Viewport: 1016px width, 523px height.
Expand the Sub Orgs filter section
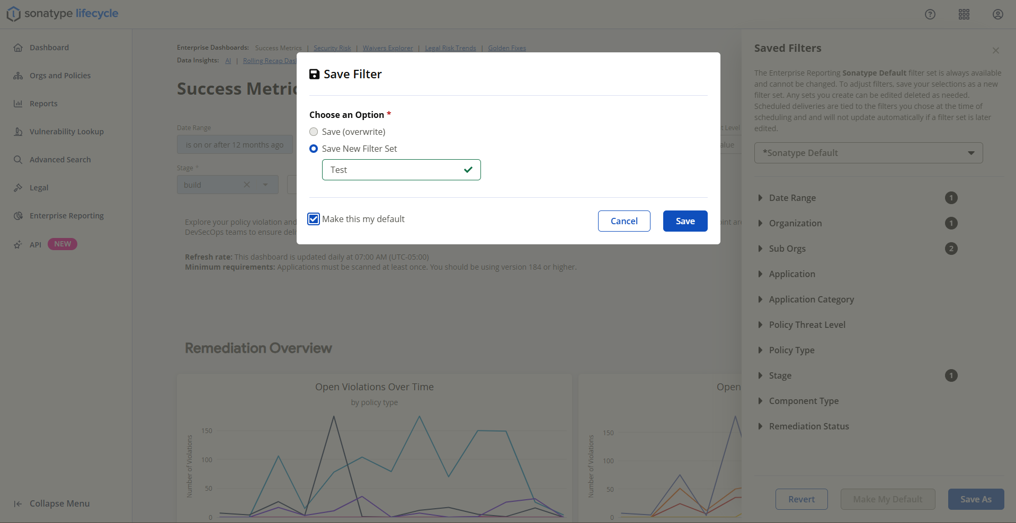[761, 249]
